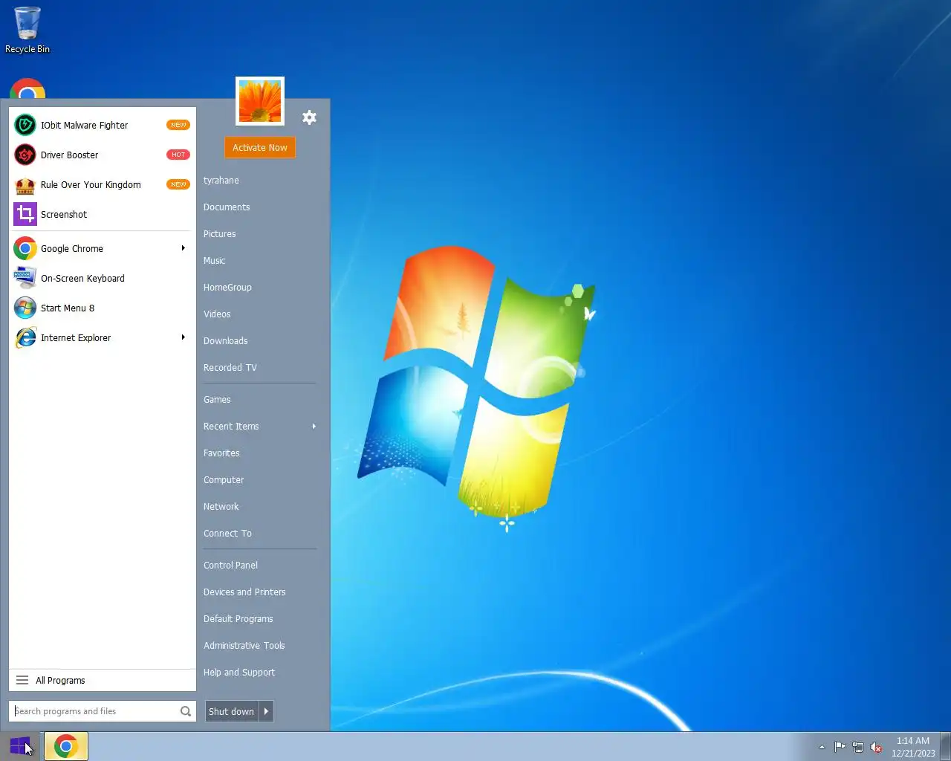The height and width of the screenshot is (761, 951).
Task: Show hidden tray icons arrow
Action: tap(822, 747)
